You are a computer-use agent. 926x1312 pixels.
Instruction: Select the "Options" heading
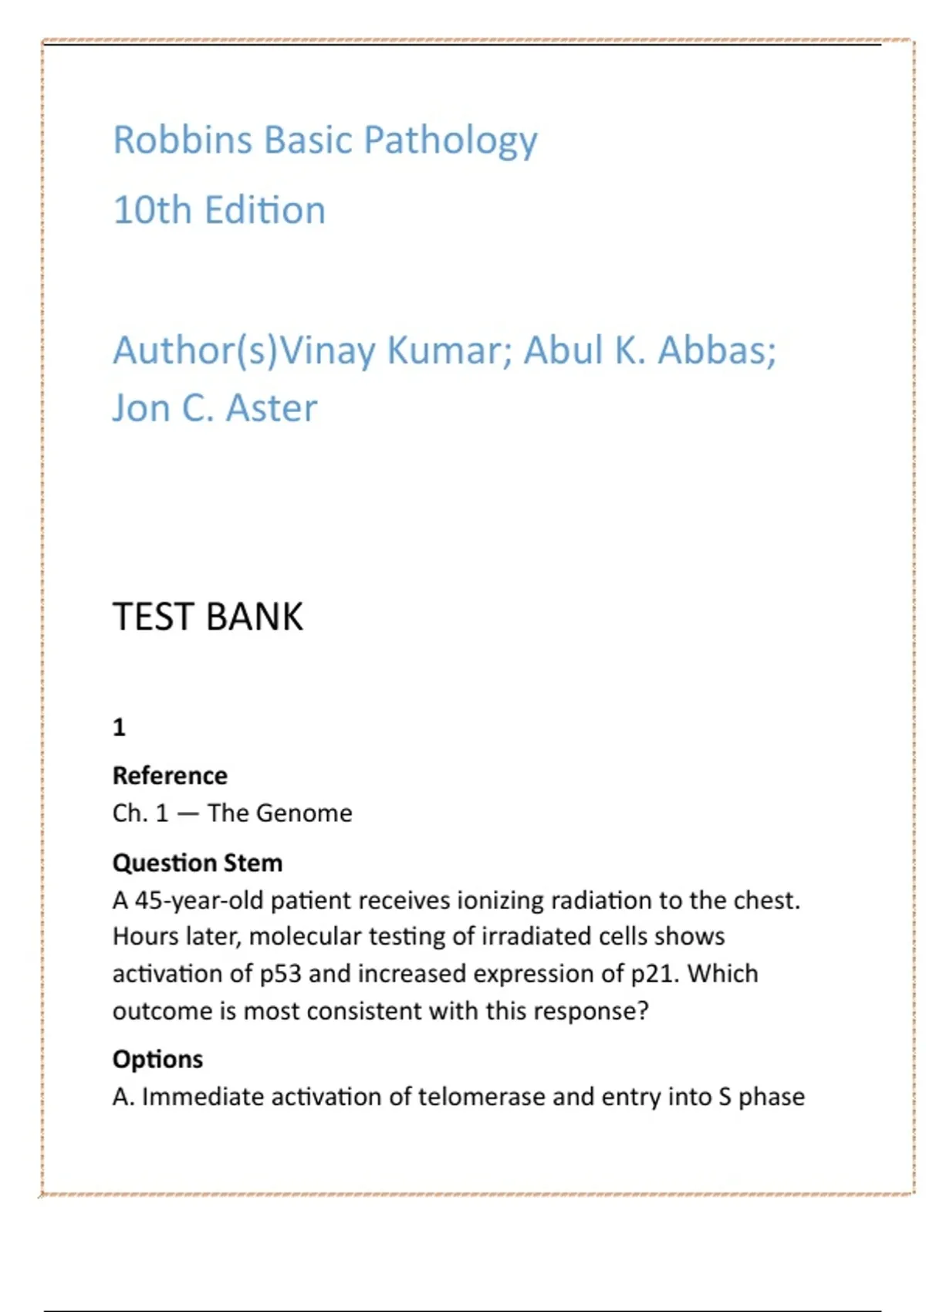coord(157,1059)
